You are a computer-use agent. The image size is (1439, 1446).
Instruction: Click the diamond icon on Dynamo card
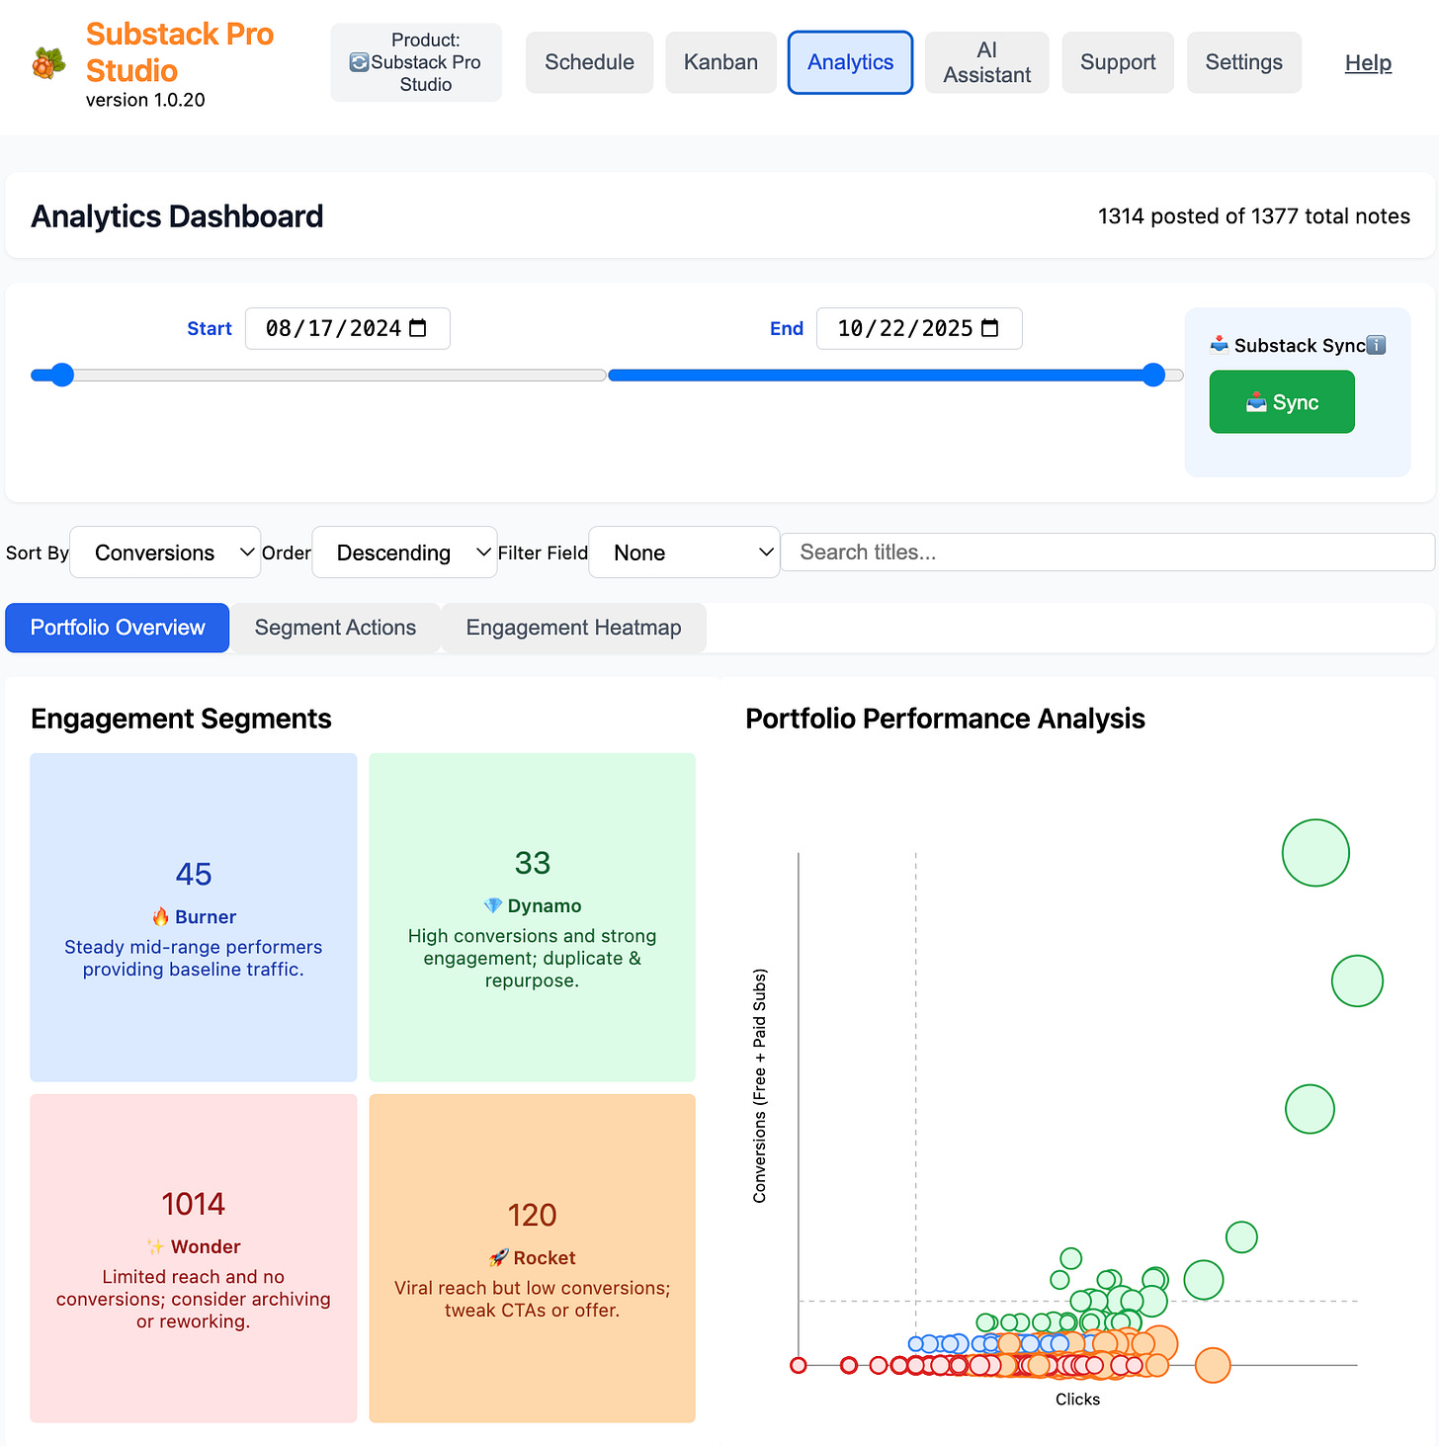pos(493,905)
